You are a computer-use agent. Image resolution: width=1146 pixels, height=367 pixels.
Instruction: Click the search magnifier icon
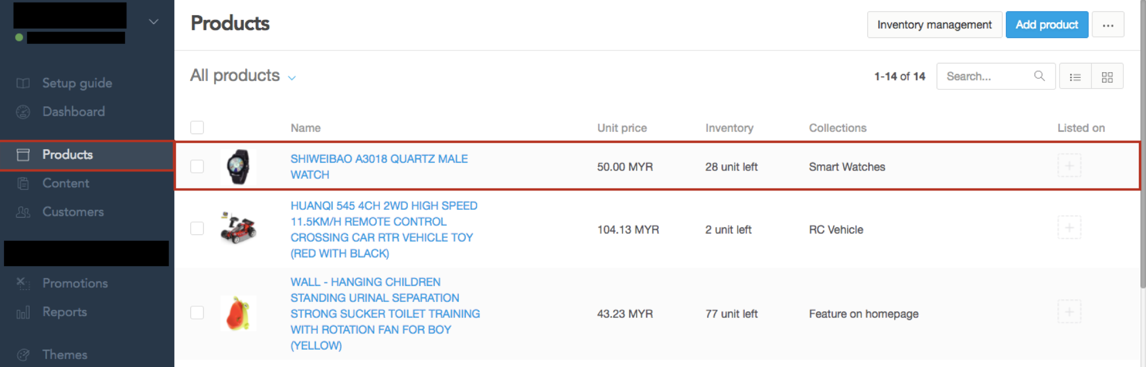click(1039, 76)
